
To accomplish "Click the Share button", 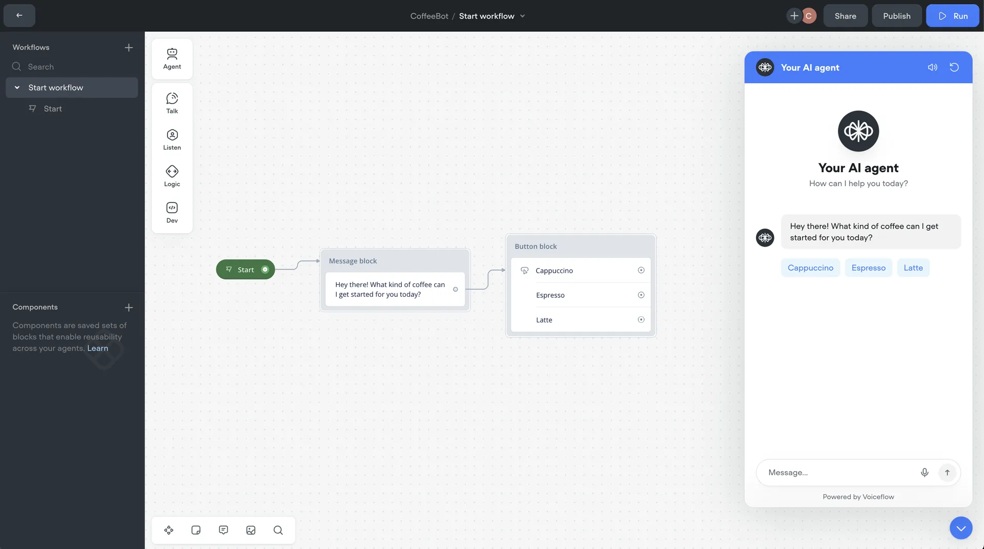I will click(x=845, y=16).
